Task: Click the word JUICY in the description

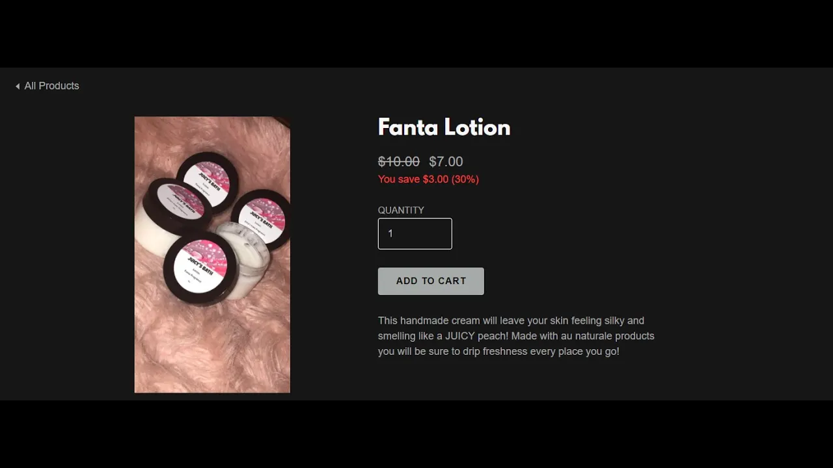Action: 460,336
